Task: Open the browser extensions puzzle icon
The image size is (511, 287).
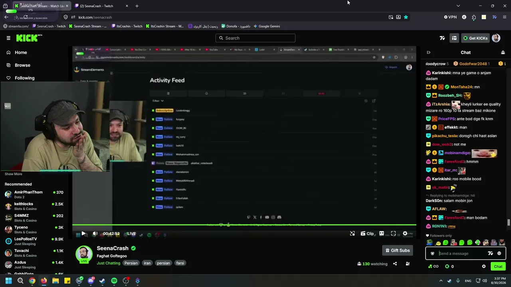Action: click(474, 17)
